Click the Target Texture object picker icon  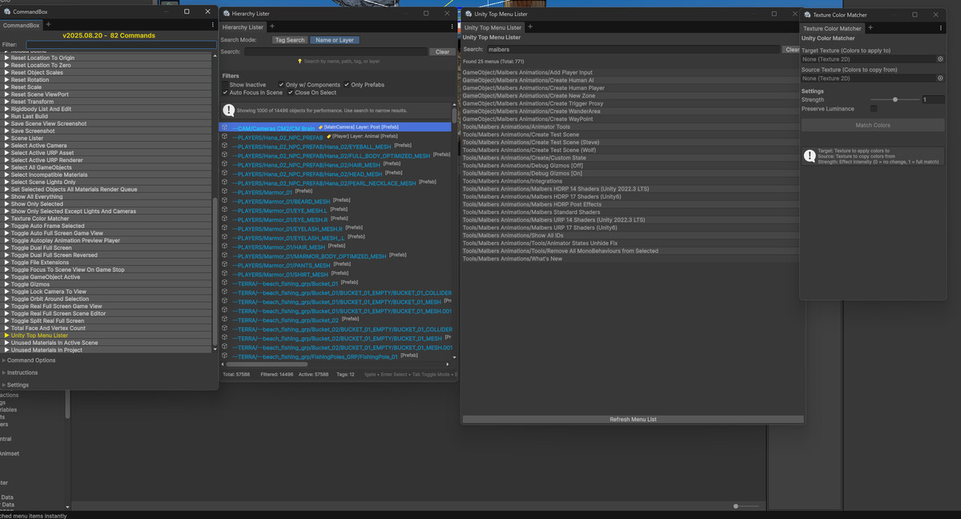click(x=940, y=59)
